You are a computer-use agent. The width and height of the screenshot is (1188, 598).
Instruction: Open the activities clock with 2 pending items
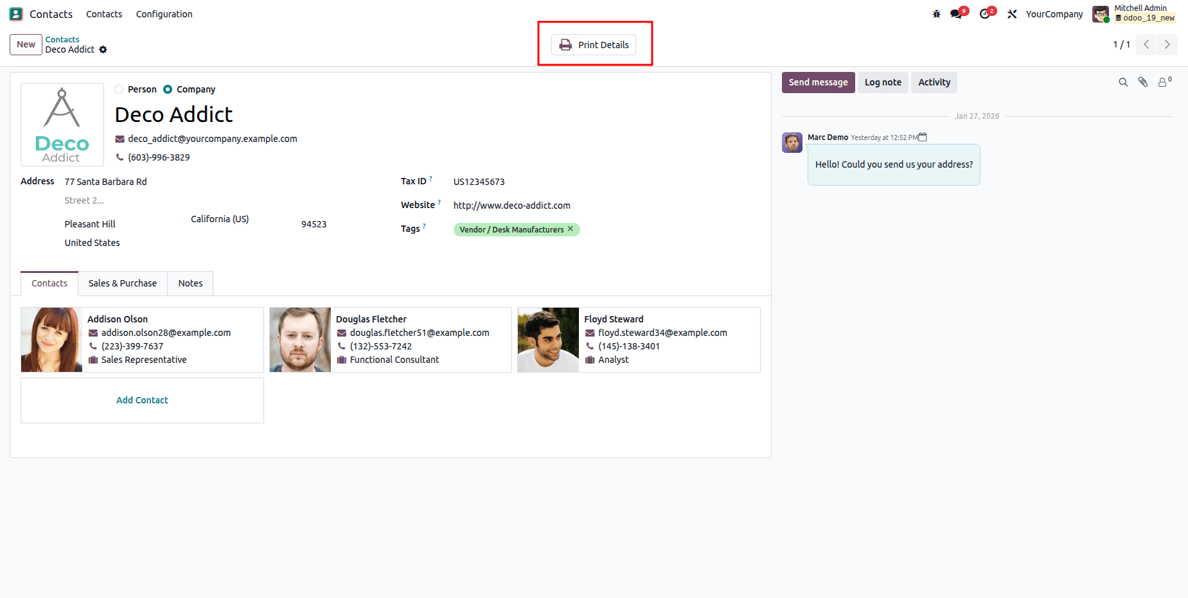point(985,13)
